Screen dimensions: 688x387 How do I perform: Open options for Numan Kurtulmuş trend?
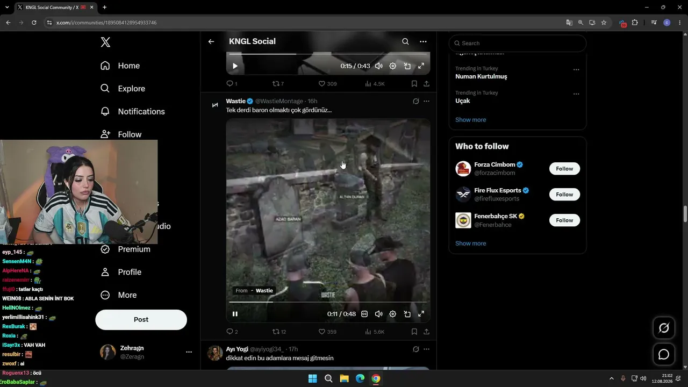576,69
